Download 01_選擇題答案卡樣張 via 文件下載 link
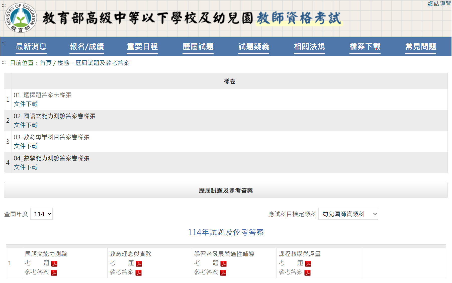452x283 pixels. [25, 104]
